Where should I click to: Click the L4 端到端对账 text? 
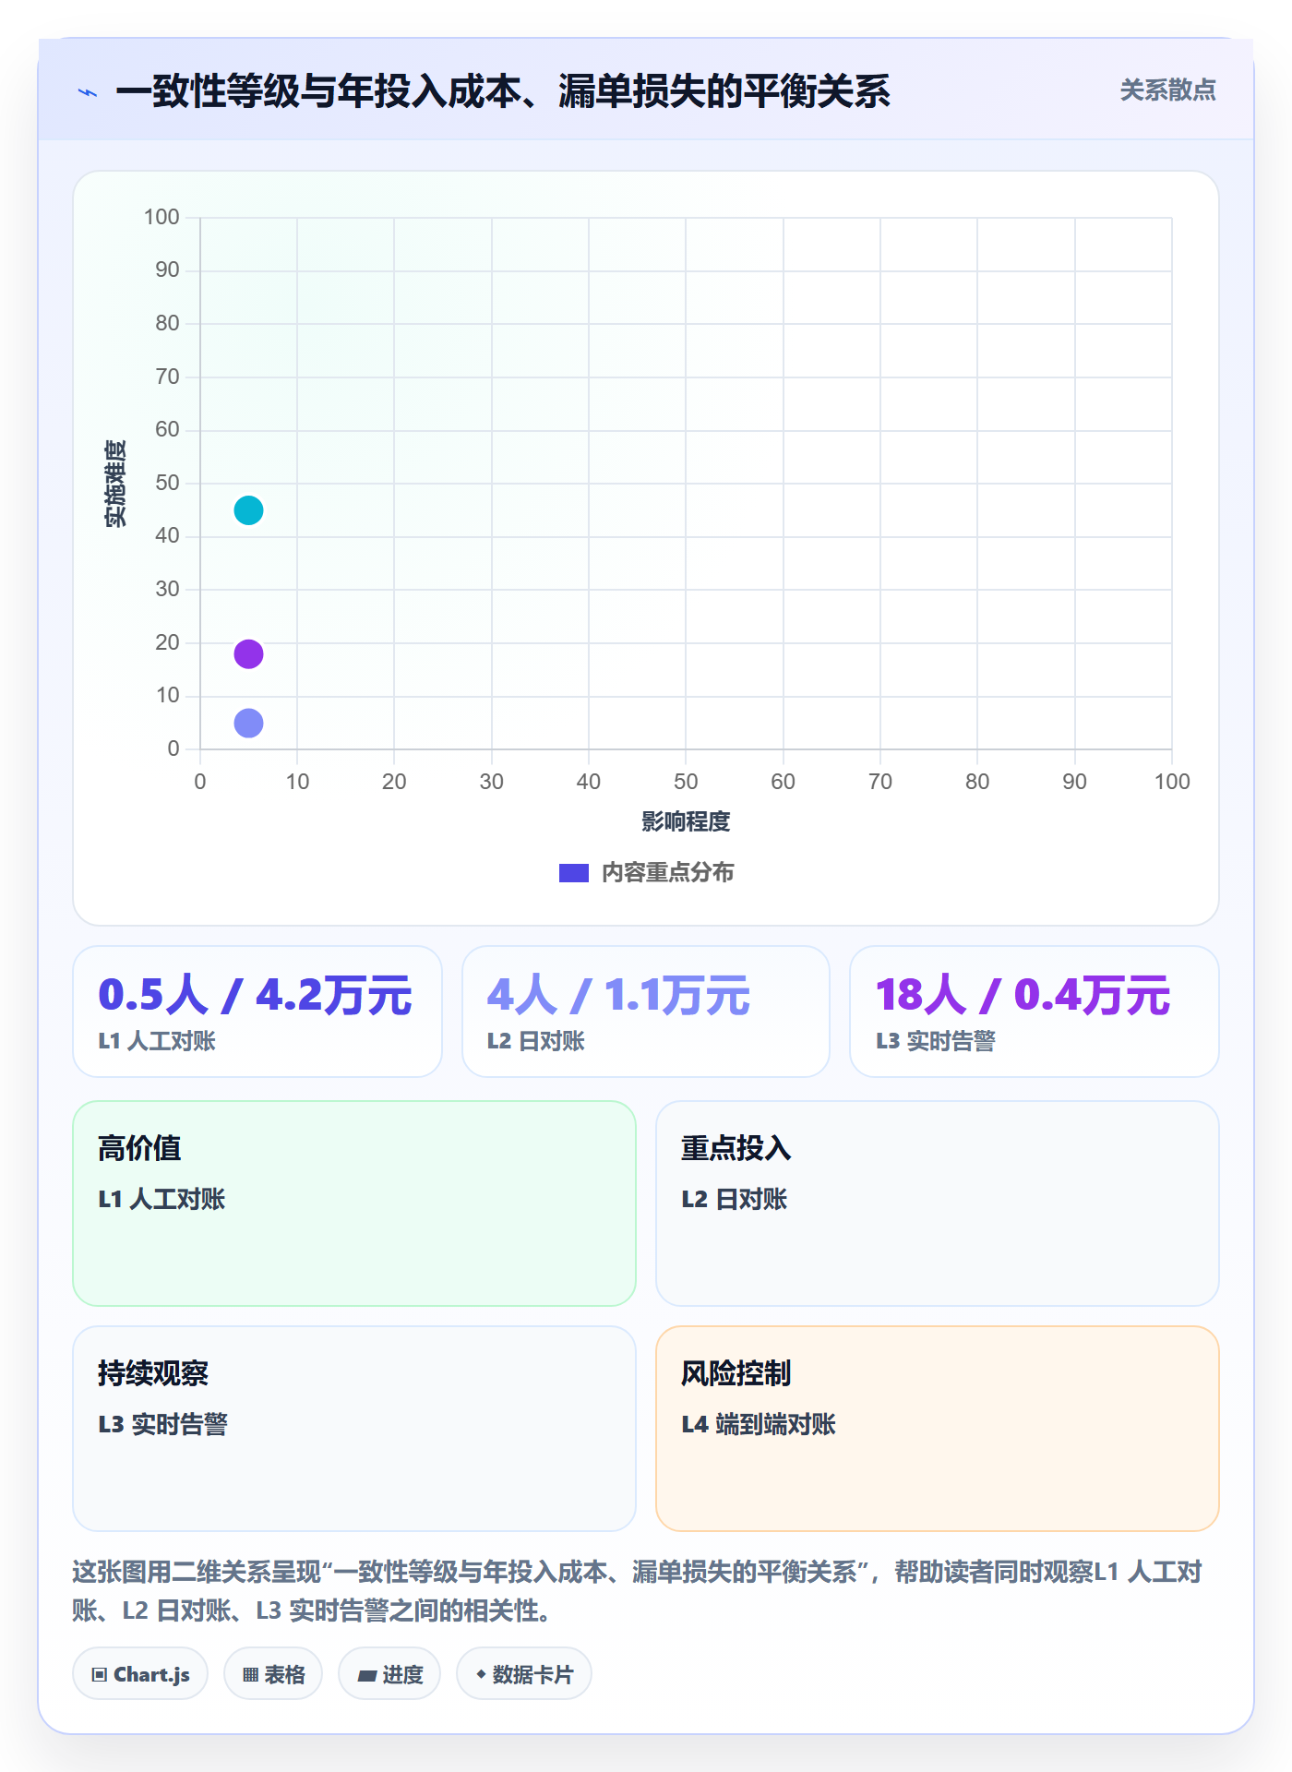[x=759, y=1424]
